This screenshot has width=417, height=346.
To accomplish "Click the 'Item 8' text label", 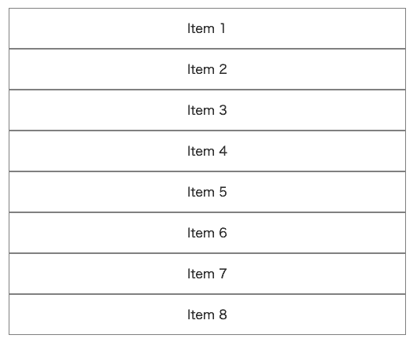I will (207, 315).
